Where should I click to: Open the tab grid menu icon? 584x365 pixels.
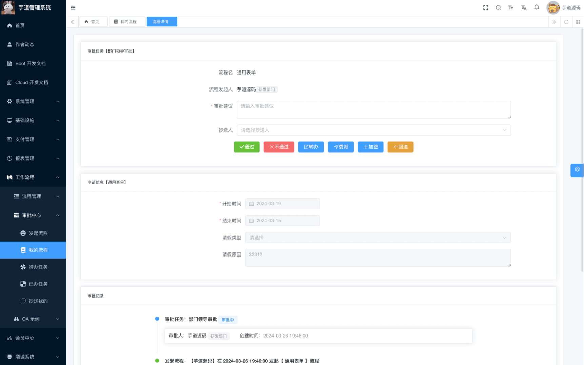tap(578, 22)
